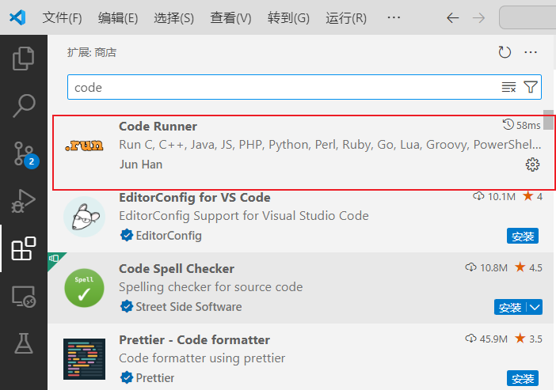
Task: Go forward with the navigation arrow
Action: (478, 17)
